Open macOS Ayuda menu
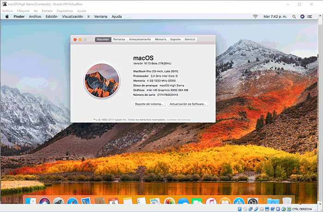The height and width of the screenshot is (212, 323). point(117,17)
